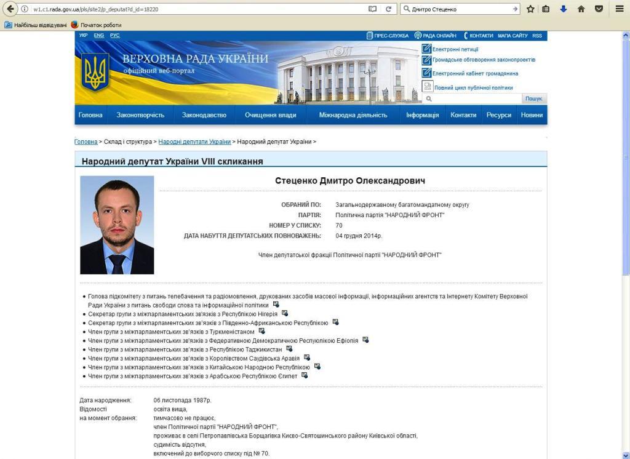Open the Електронні петиції link

click(x=455, y=49)
